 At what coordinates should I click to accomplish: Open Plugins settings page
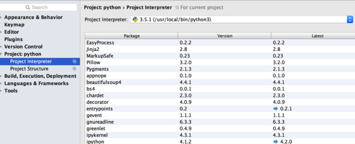tap(13, 39)
